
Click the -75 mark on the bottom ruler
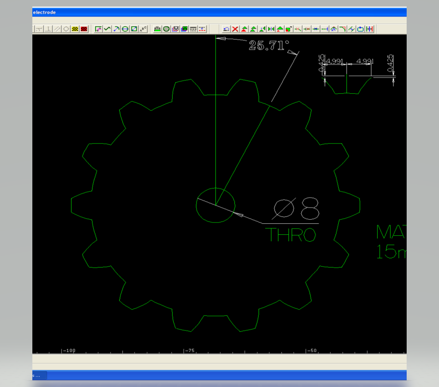(189, 351)
